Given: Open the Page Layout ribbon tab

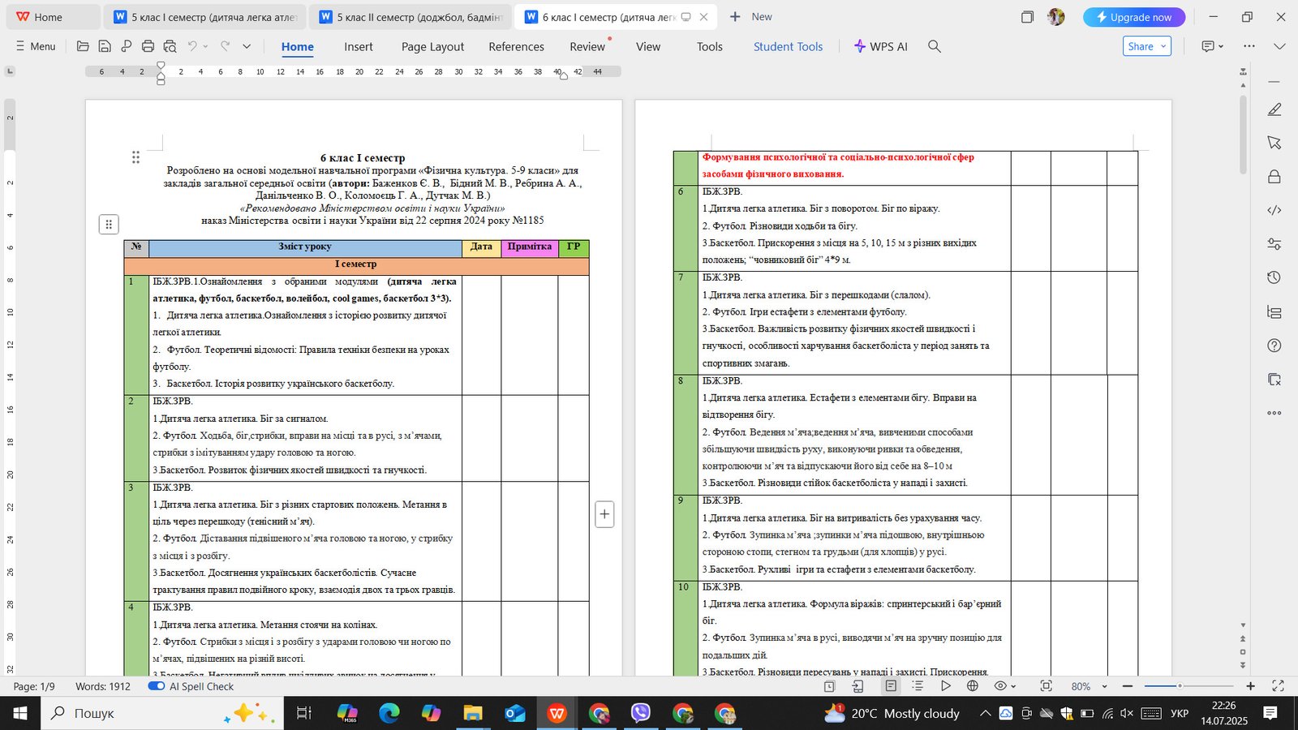Looking at the screenshot, I should [432, 46].
